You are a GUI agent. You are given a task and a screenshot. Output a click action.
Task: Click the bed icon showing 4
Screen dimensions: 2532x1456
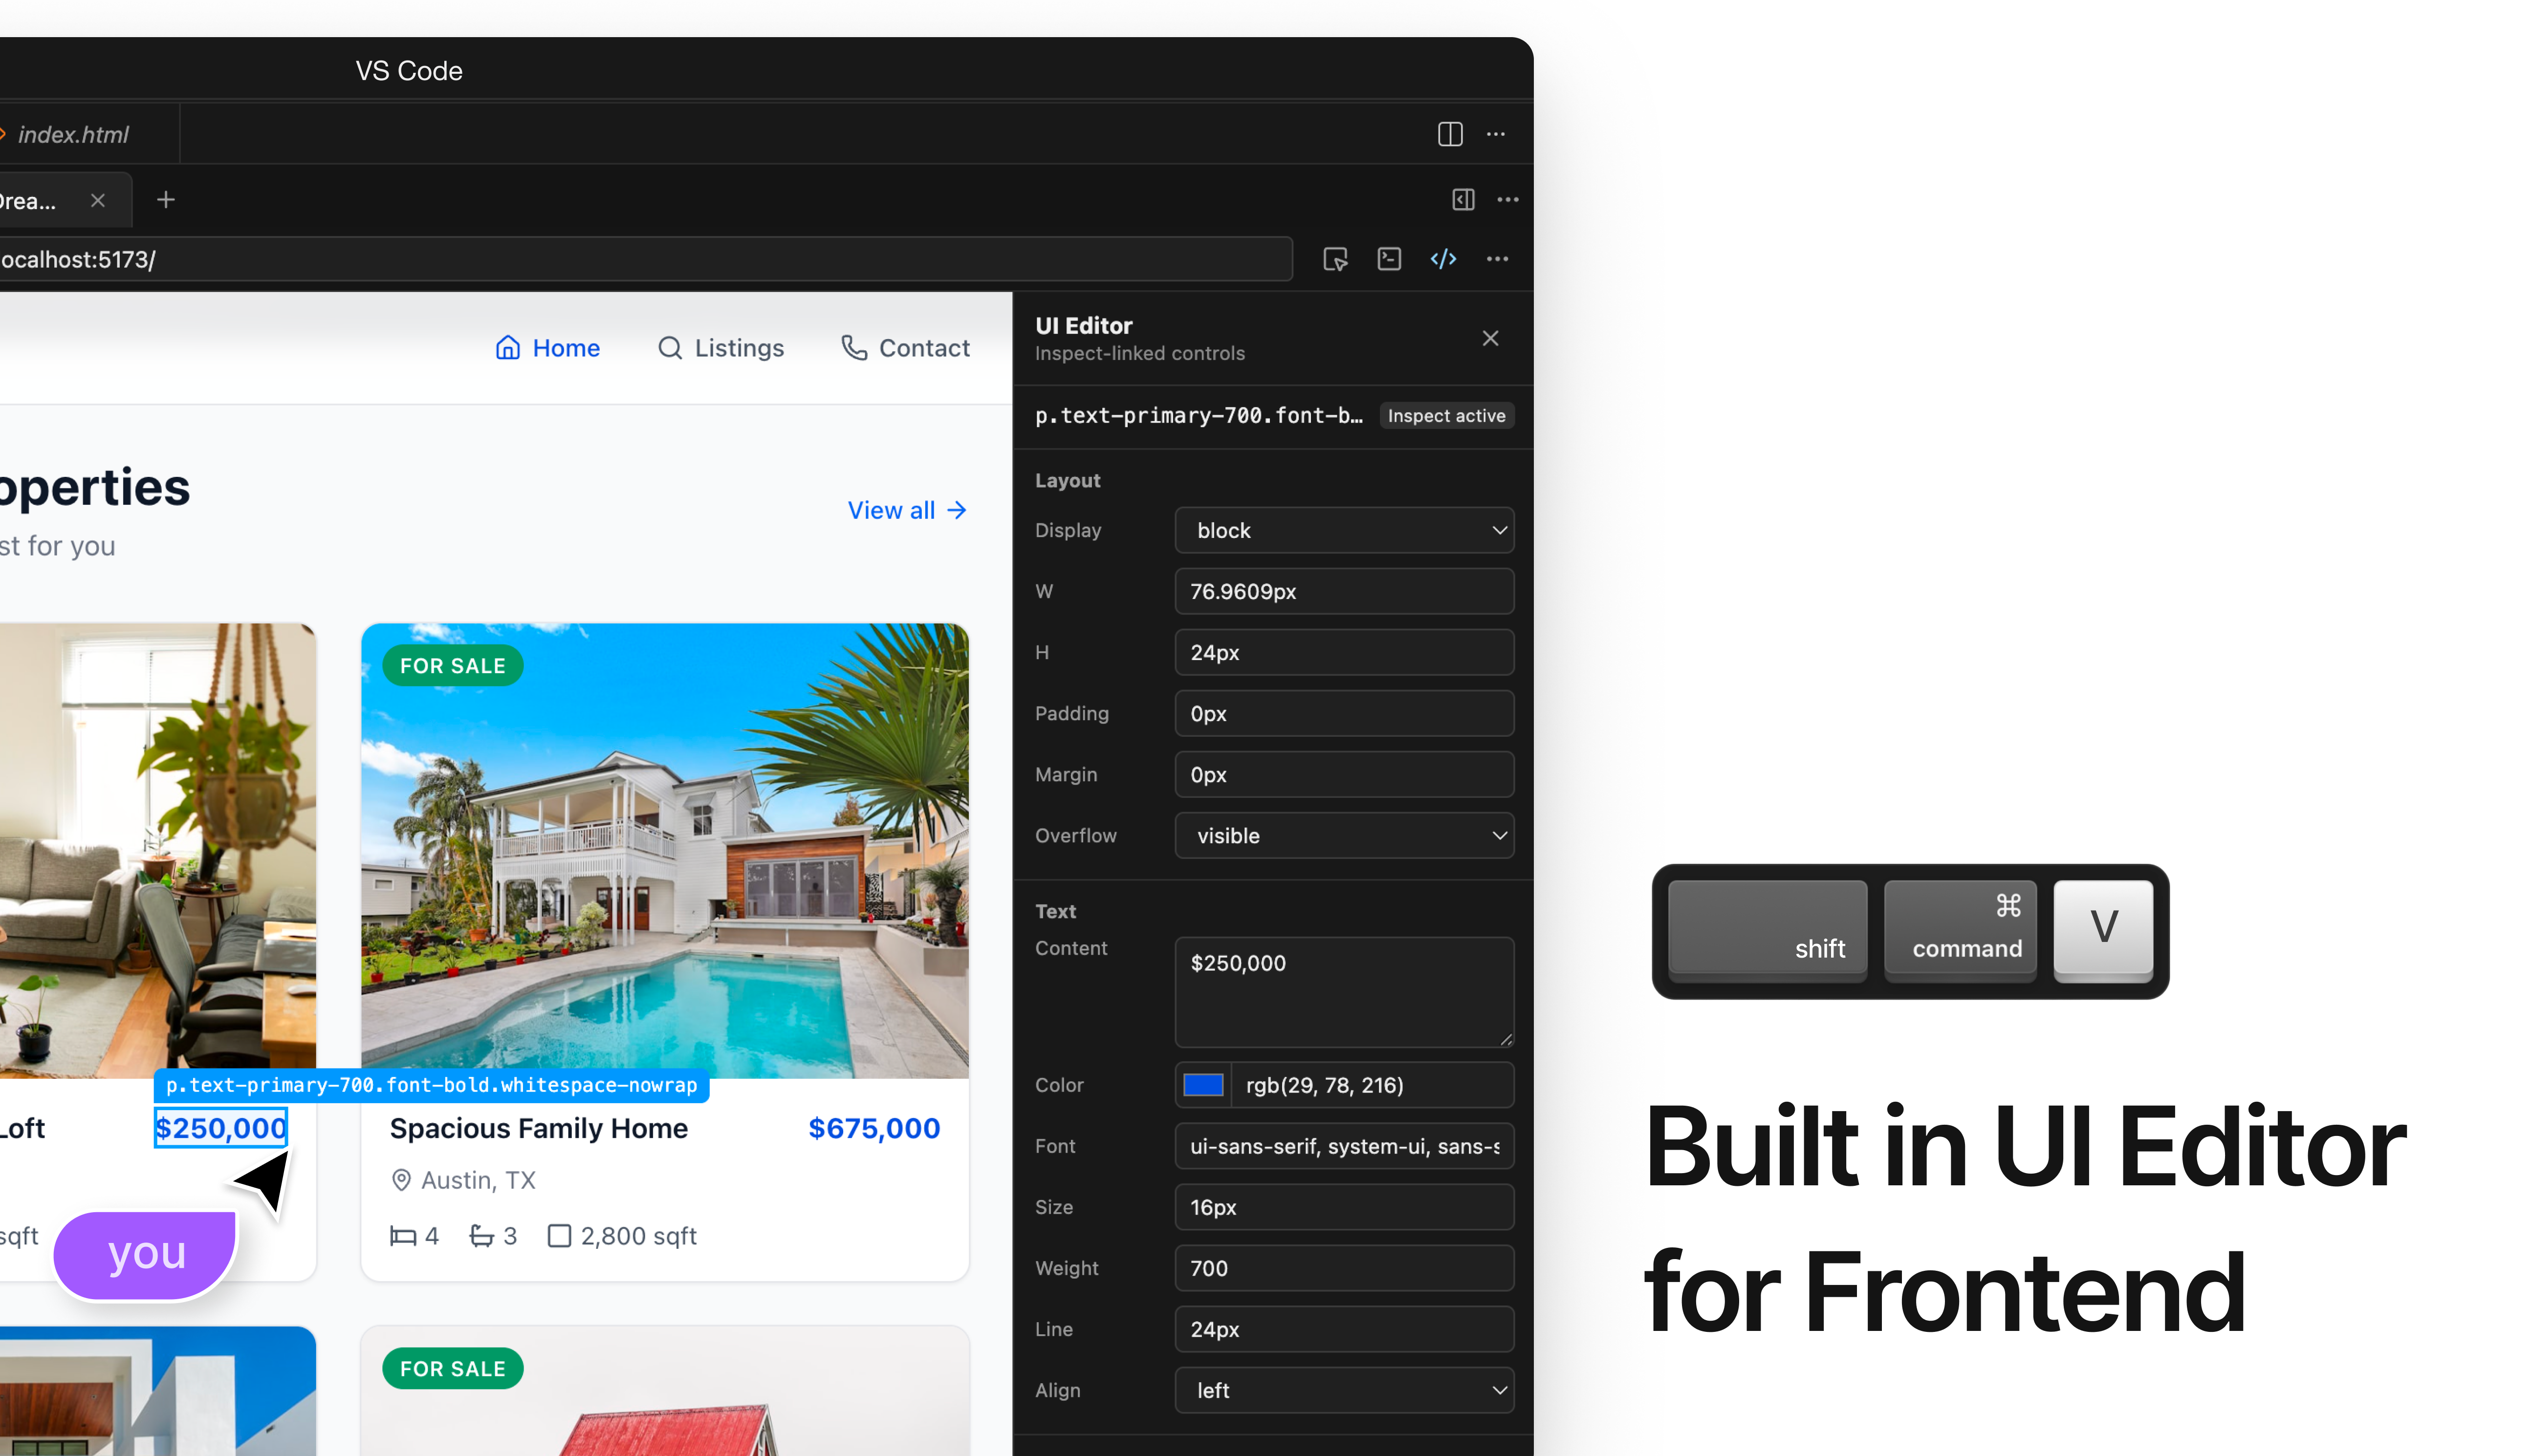(402, 1236)
